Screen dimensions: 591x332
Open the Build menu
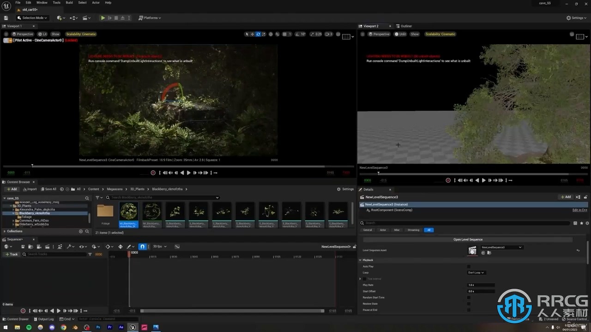click(69, 3)
